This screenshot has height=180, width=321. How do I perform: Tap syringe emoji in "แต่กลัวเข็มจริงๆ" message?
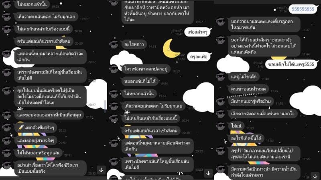coord(21,128)
